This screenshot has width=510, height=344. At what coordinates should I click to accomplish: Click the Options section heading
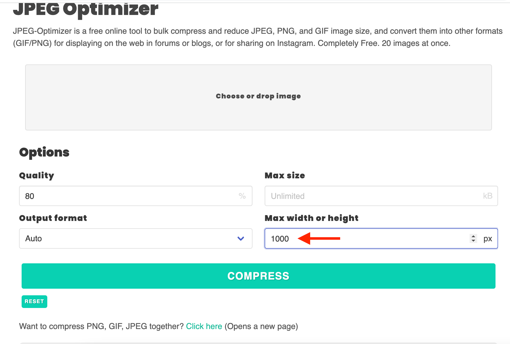44,152
